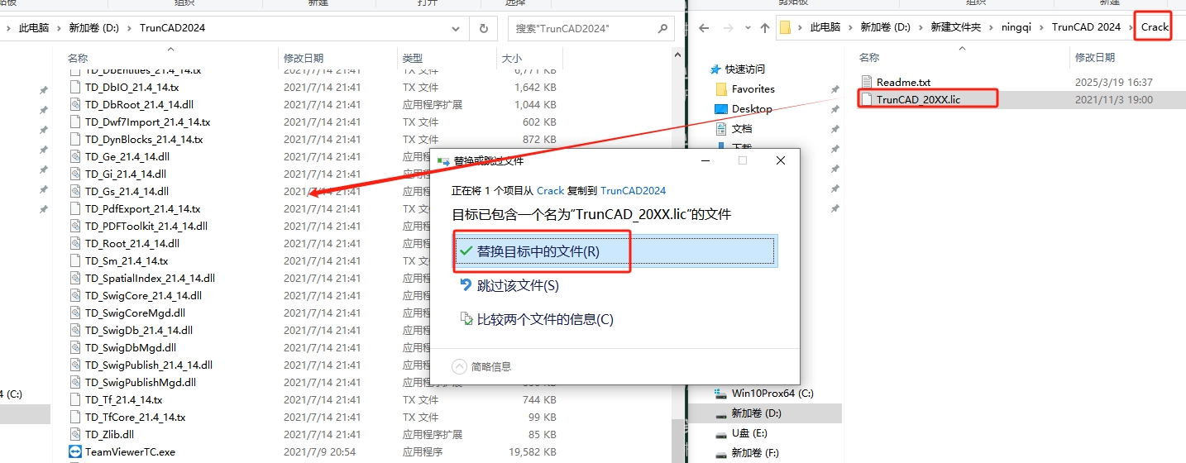Select TD_DynBlocks_21.4_14.tx file

[x=144, y=139]
